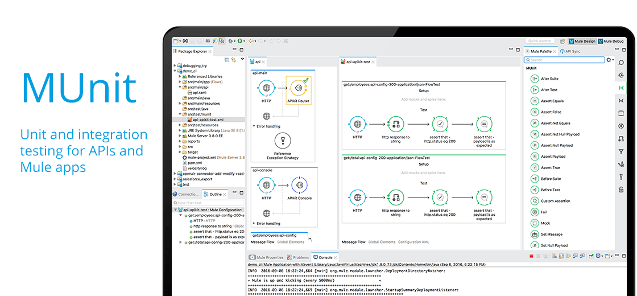The width and height of the screenshot is (637, 296).
Task: Select api.raml in Package Explorer
Action: coord(197,93)
